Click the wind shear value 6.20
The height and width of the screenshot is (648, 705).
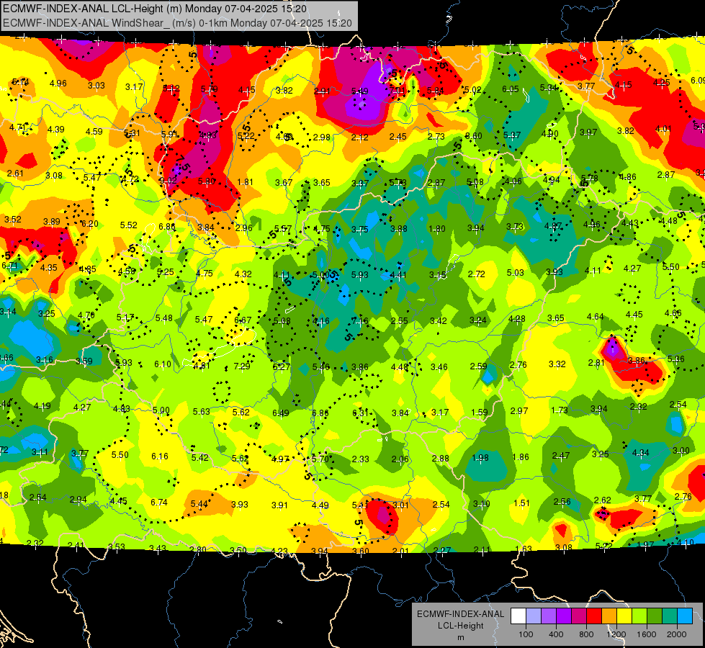pyautogui.click(x=89, y=223)
